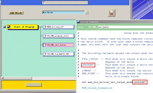The width and height of the screenshot is (153, 93).
Task: Select the MOM_set_seq_off block
Action: [58, 27]
